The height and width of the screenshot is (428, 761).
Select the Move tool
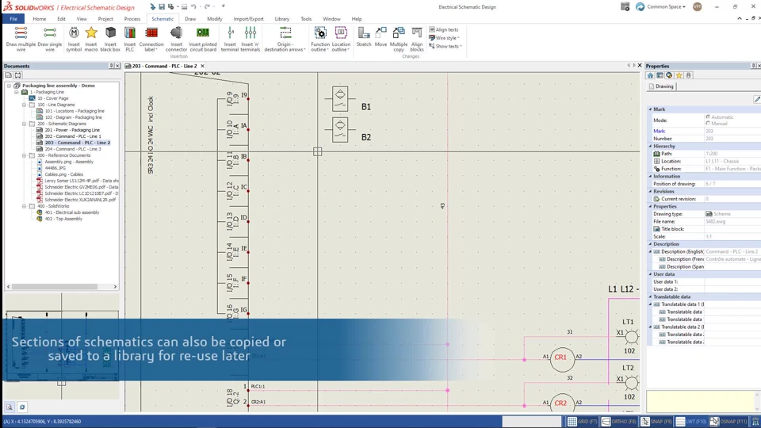click(381, 37)
